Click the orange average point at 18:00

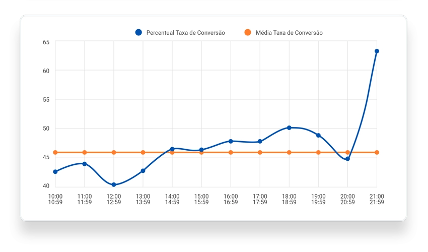coord(289,152)
